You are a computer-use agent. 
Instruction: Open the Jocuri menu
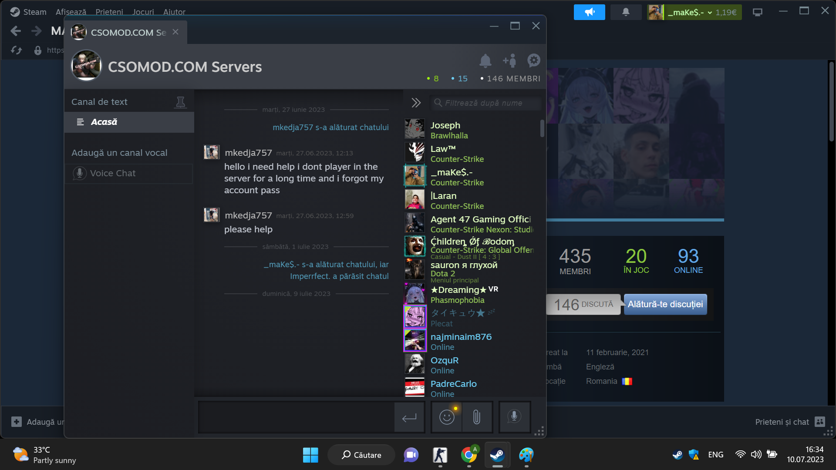(143, 12)
